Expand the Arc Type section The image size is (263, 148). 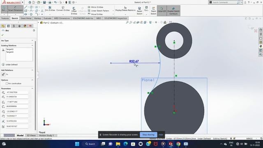pyautogui.click(x=32, y=41)
